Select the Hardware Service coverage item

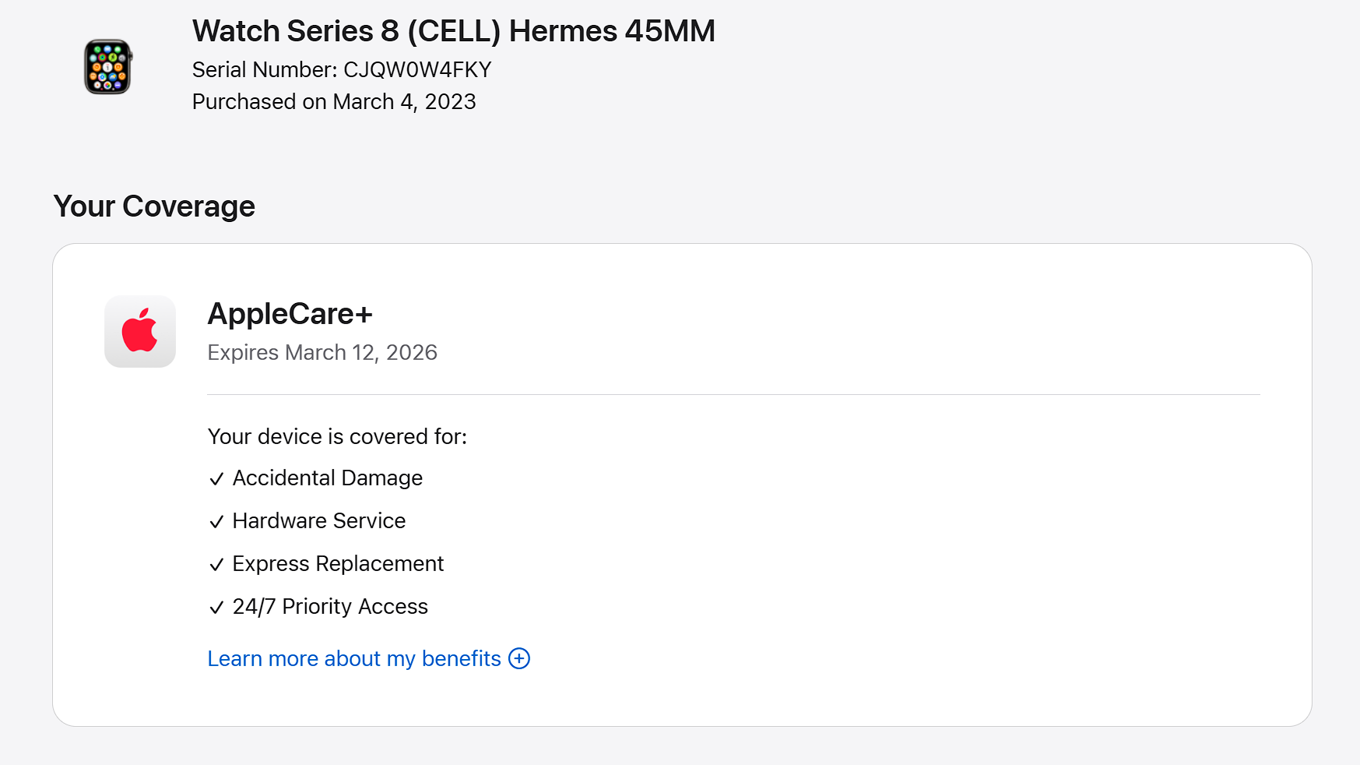coord(319,520)
